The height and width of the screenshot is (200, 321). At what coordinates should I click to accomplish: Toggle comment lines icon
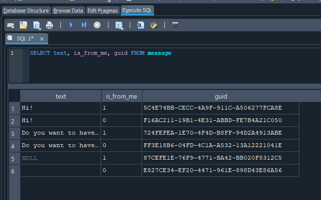pos(175,25)
